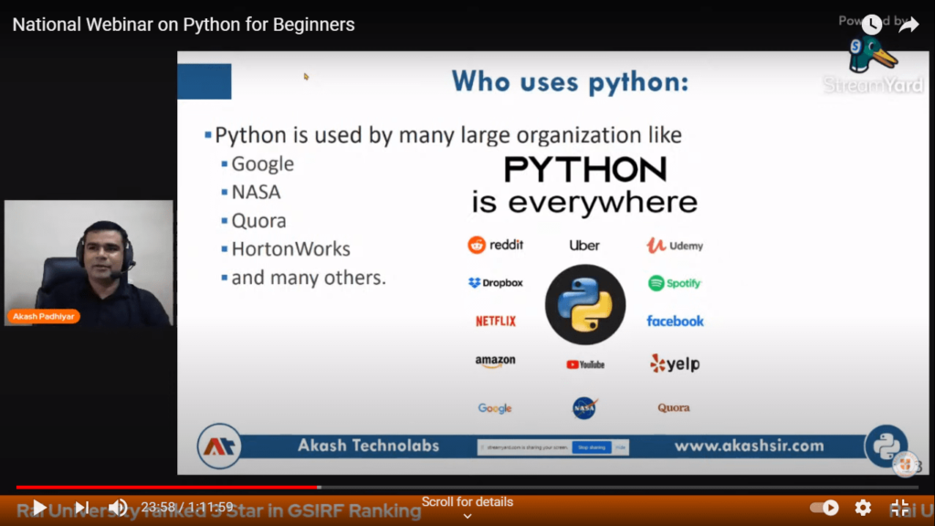This screenshot has width=935, height=526.
Task: Click Hide in the screen-sharing bar
Action: [621, 447]
